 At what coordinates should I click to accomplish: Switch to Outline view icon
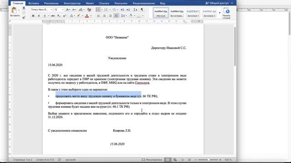click(x=182, y=160)
